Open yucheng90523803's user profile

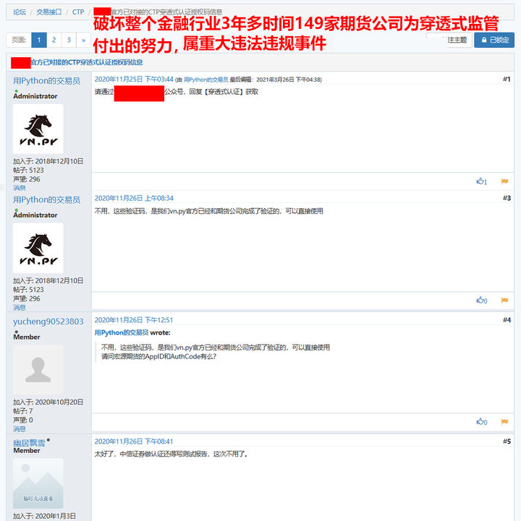coord(48,322)
